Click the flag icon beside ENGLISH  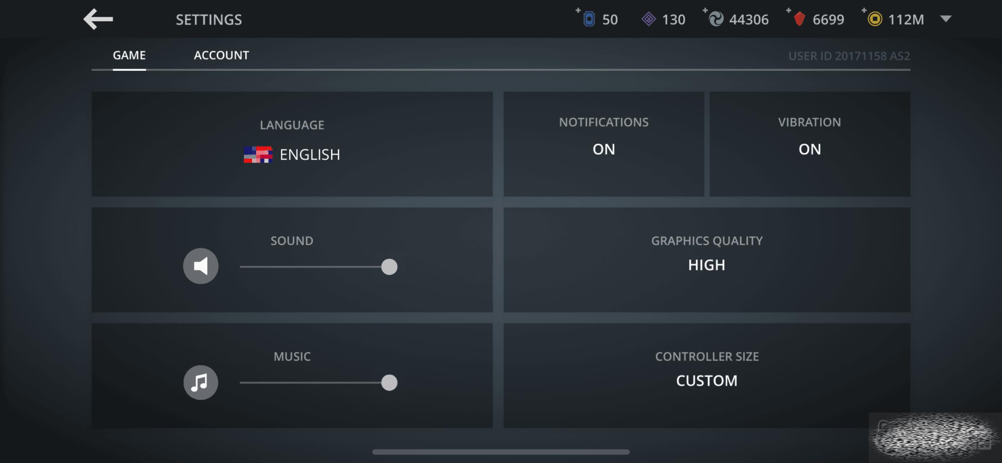tap(258, 155)
